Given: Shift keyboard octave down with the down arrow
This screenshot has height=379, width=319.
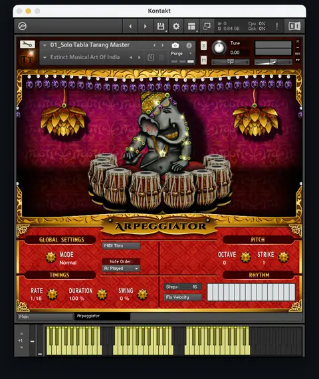Looking at the screenshot, I should point(21,348).
